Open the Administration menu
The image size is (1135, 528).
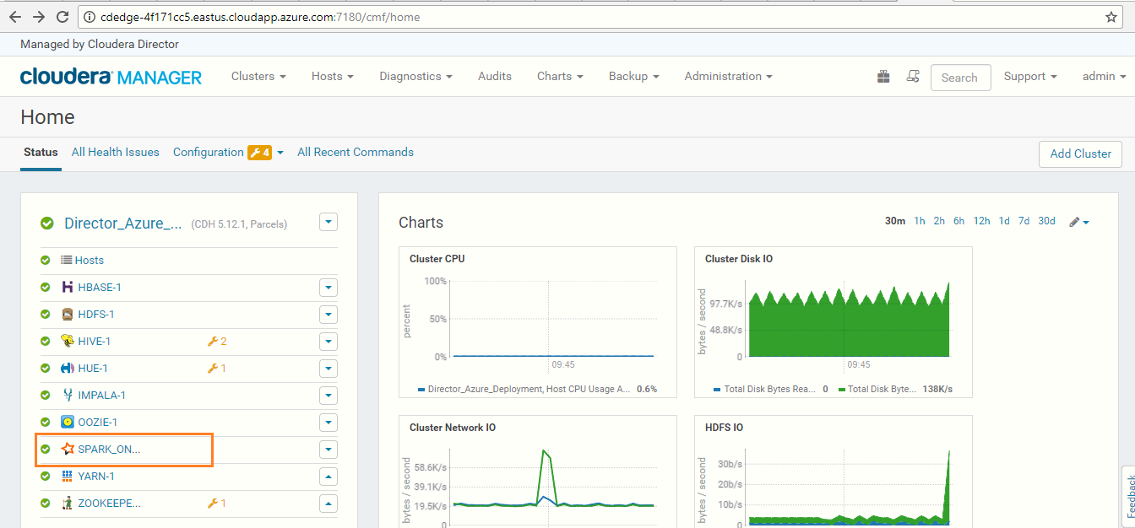(x=728, y=76)
